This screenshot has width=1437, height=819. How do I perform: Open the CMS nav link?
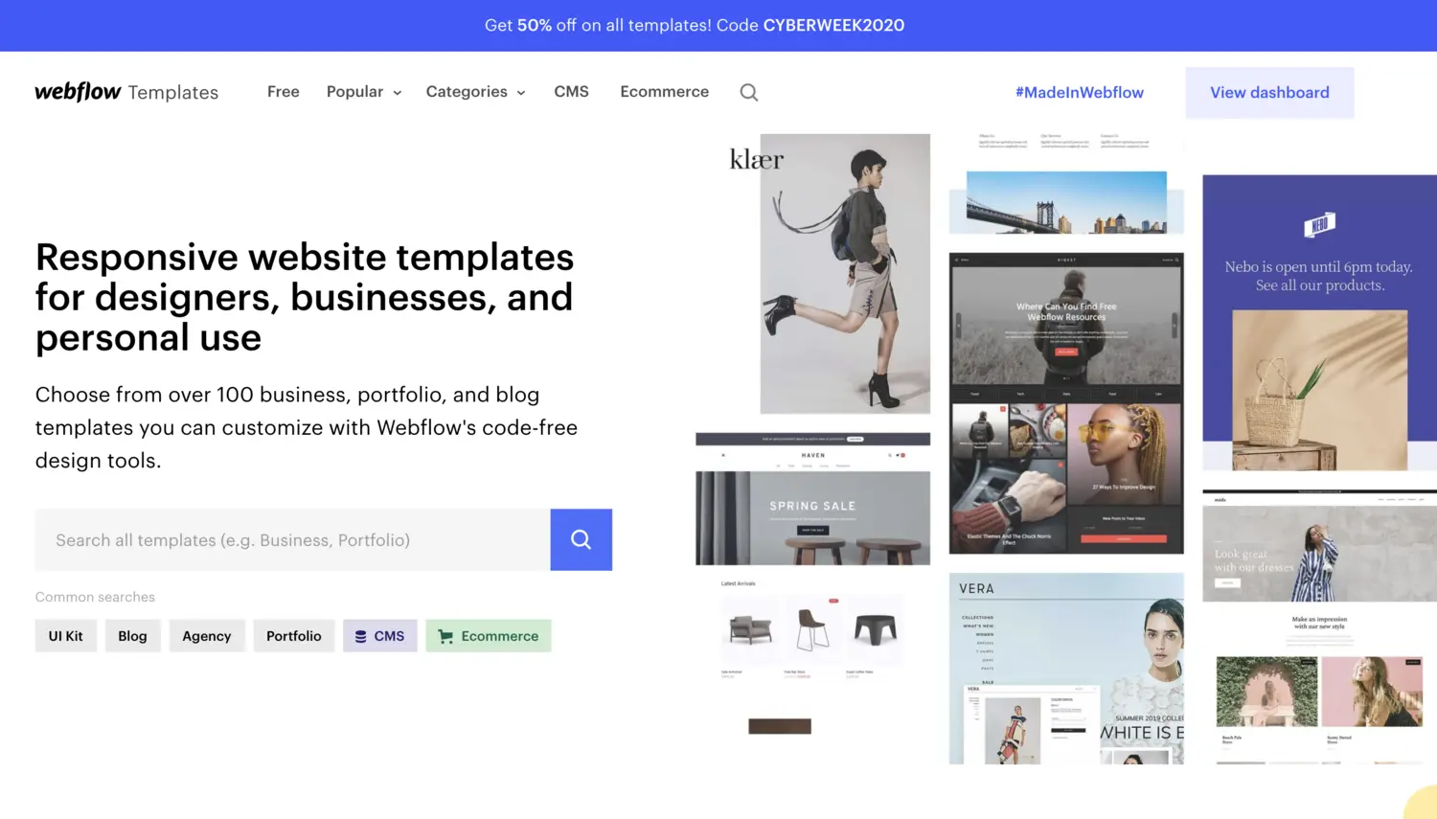click(x=571, y=92)
